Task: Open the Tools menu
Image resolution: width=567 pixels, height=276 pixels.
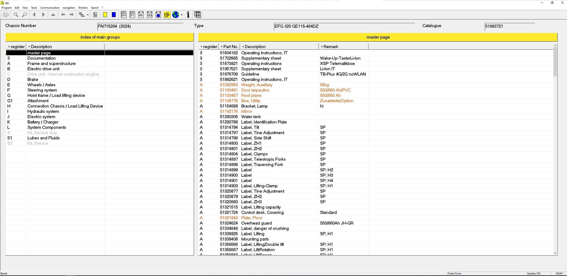Action: (34, 8)
